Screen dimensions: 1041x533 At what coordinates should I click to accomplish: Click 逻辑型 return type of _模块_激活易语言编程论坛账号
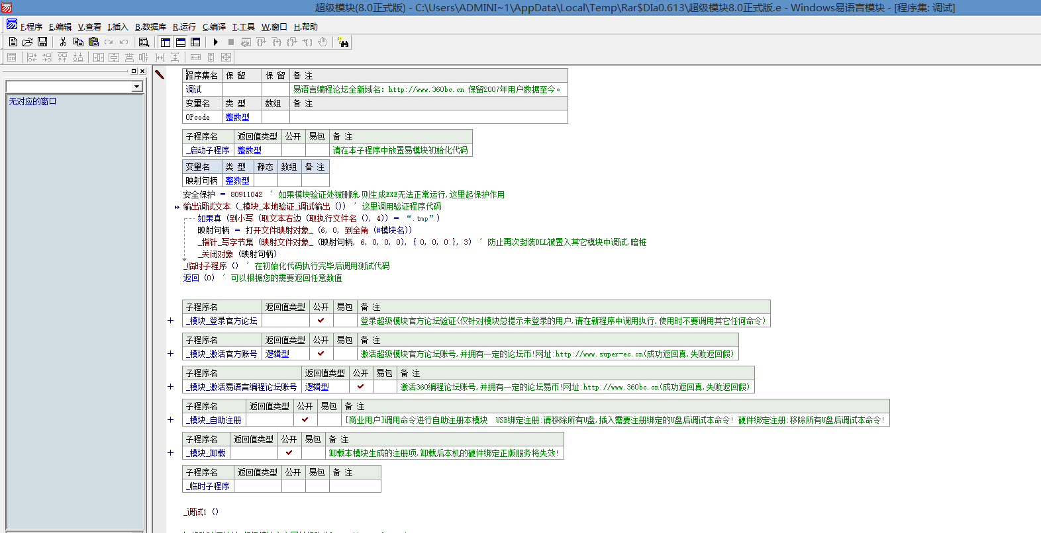tap(317, 387)
